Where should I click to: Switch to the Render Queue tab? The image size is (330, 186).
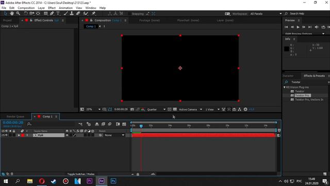click(15, 116)
